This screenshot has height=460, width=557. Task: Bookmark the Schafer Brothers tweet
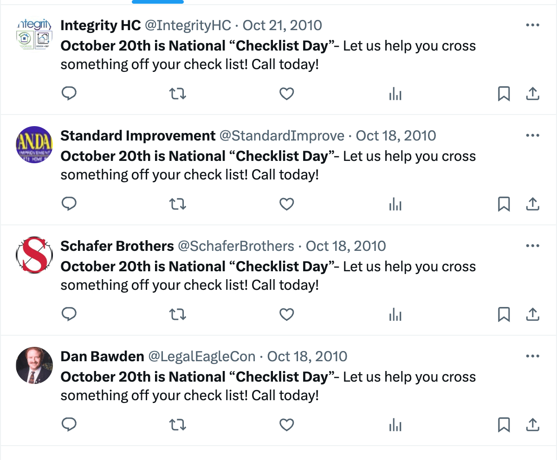504,315
